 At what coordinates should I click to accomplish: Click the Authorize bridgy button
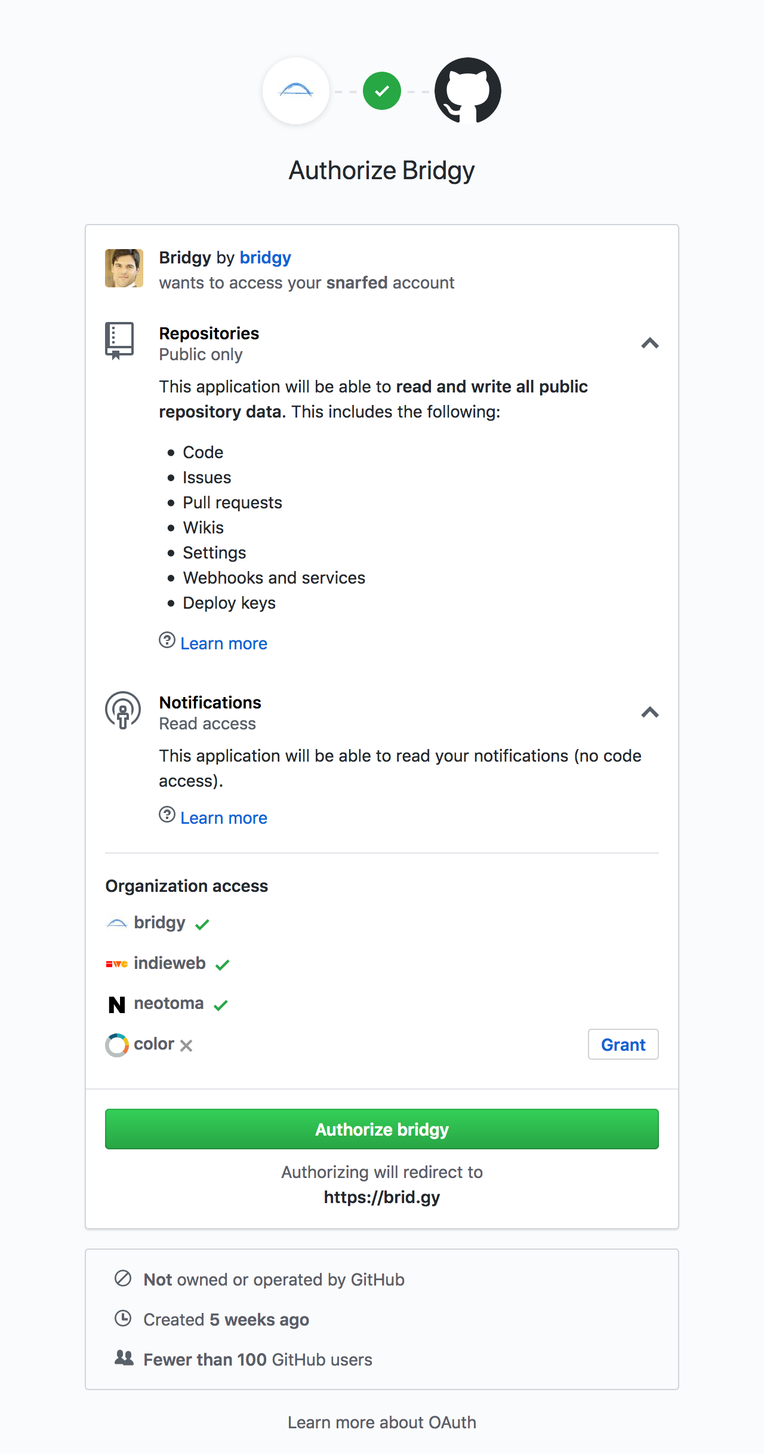point(382,1129)
